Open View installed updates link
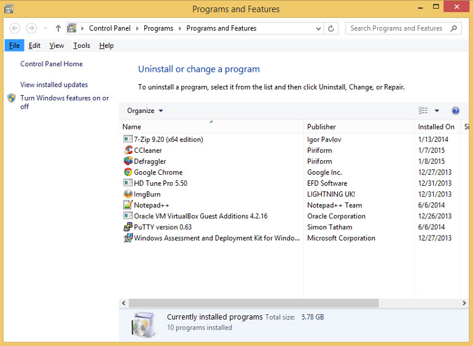473x346 pixels. coord(54,85)
